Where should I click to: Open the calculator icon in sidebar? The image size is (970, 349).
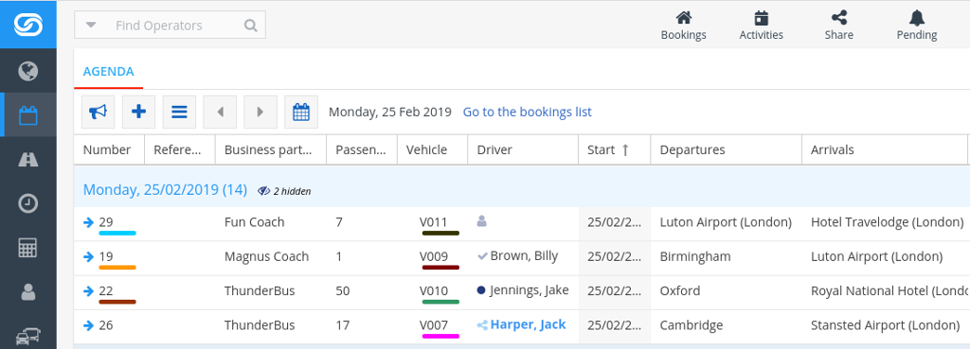(27, 248)
